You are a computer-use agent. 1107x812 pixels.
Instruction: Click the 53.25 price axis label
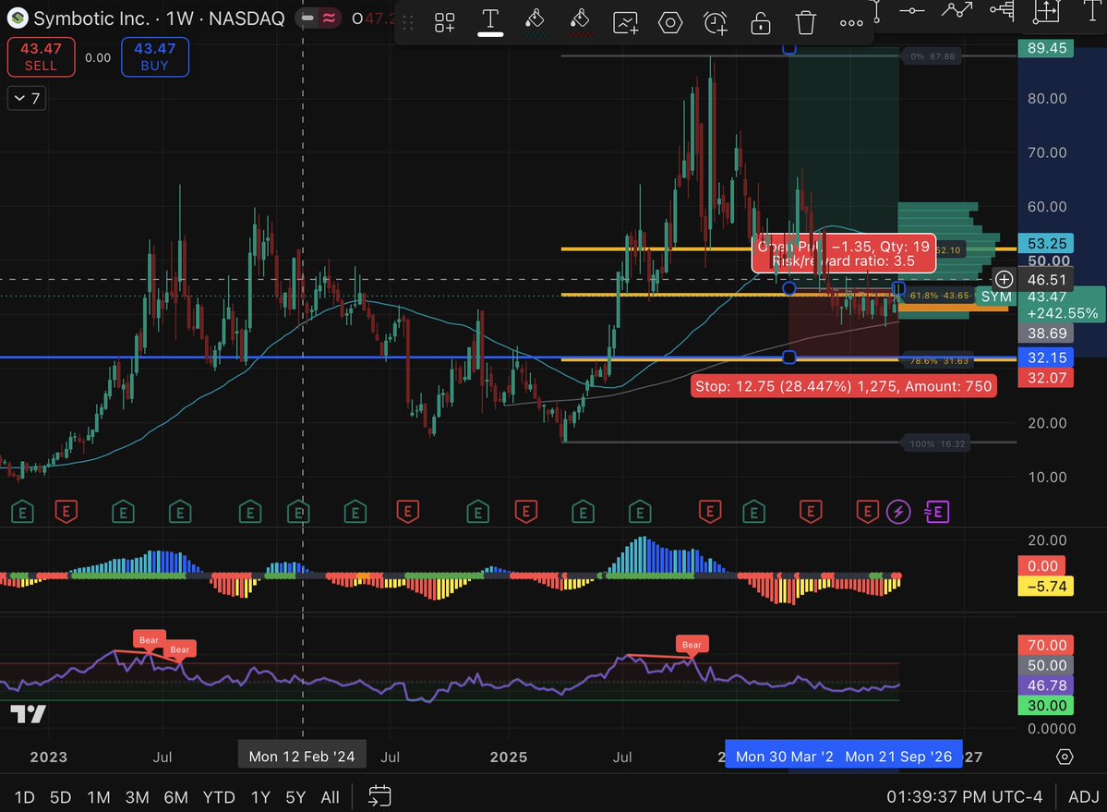click(x=1046, y=244)
